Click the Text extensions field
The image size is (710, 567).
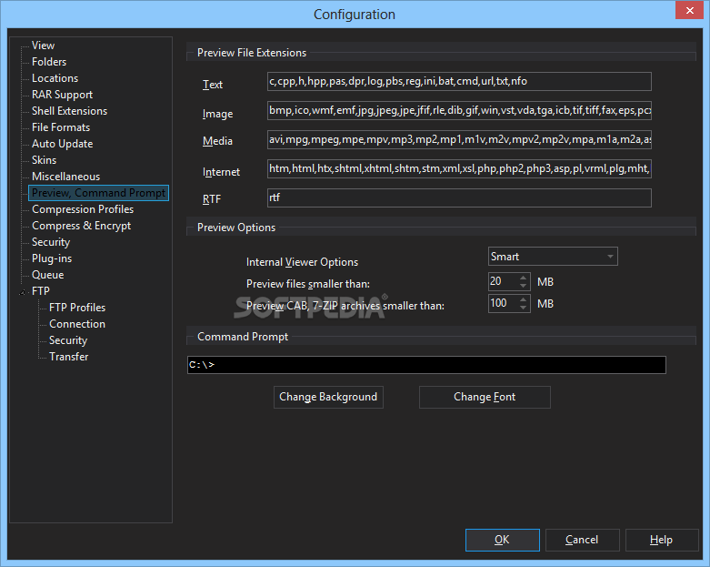pos(459,82)
